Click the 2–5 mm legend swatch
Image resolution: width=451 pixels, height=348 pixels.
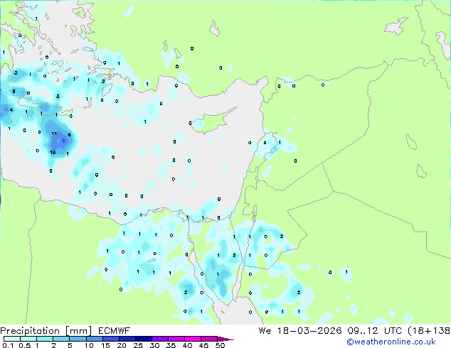pos(61,339)
